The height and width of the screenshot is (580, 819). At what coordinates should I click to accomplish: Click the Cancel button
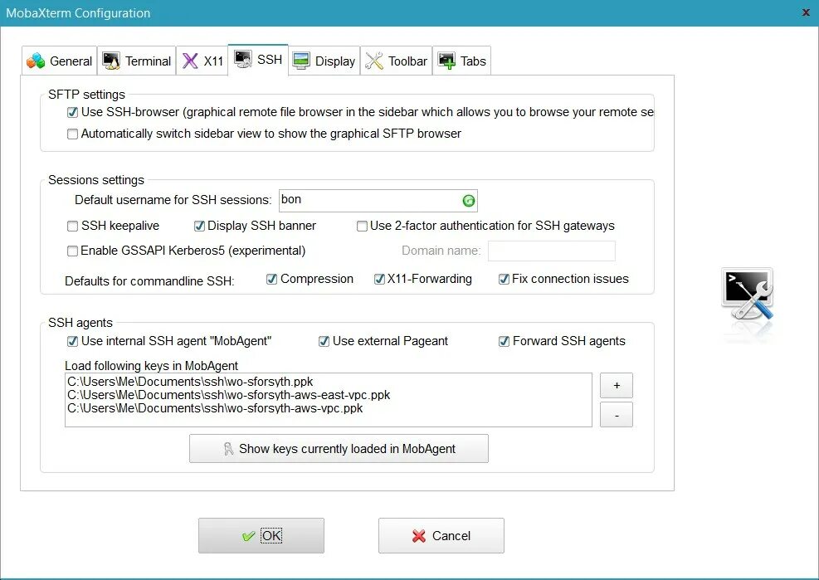click(x=441, y=535)
